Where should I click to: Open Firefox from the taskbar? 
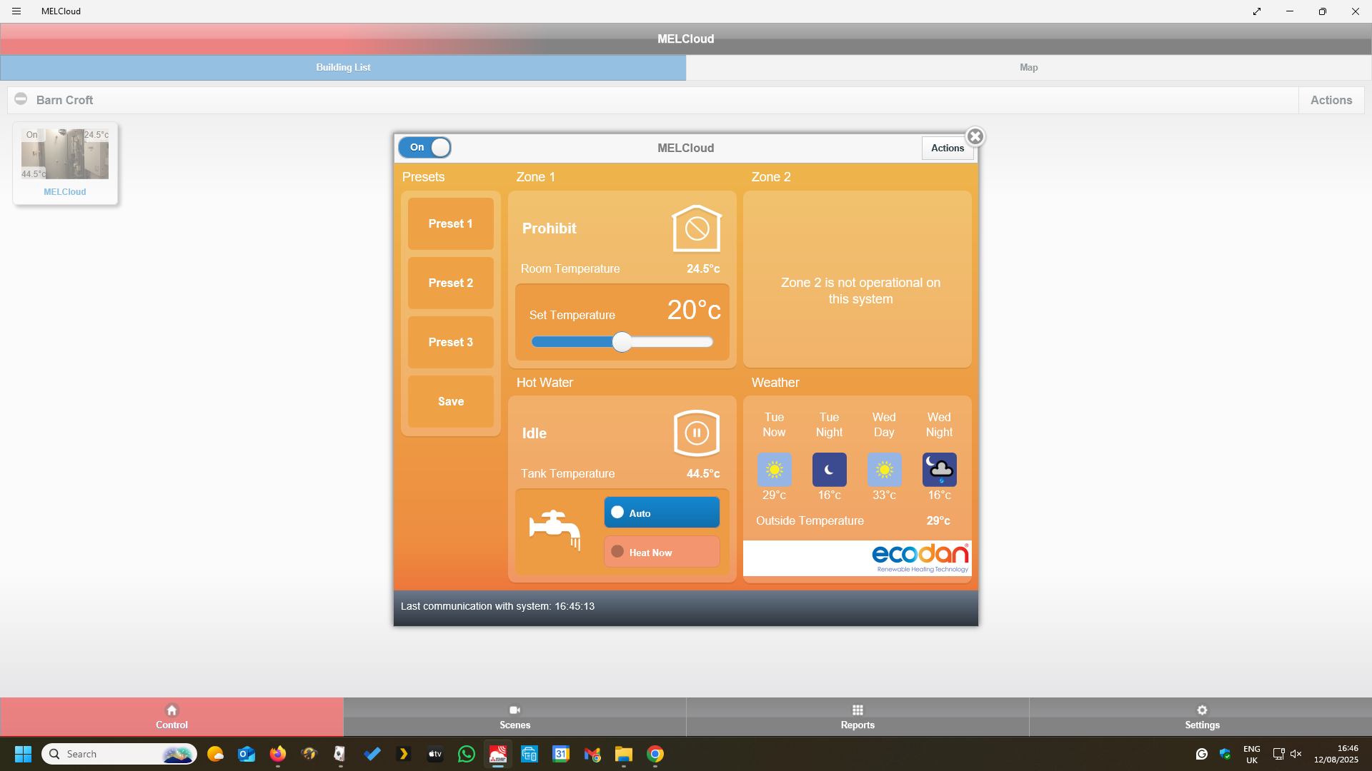278,754
